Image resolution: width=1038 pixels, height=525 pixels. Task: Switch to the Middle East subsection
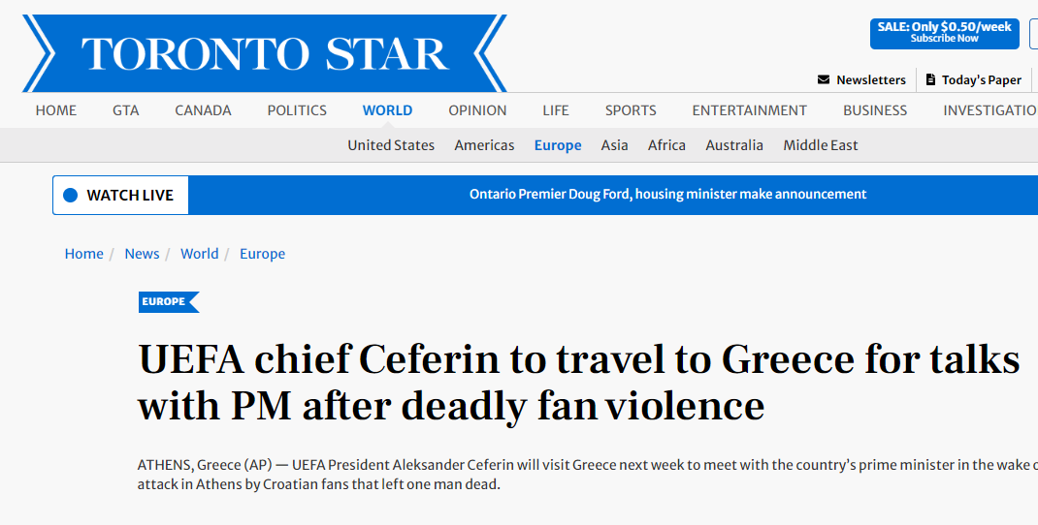click(821, 145)
